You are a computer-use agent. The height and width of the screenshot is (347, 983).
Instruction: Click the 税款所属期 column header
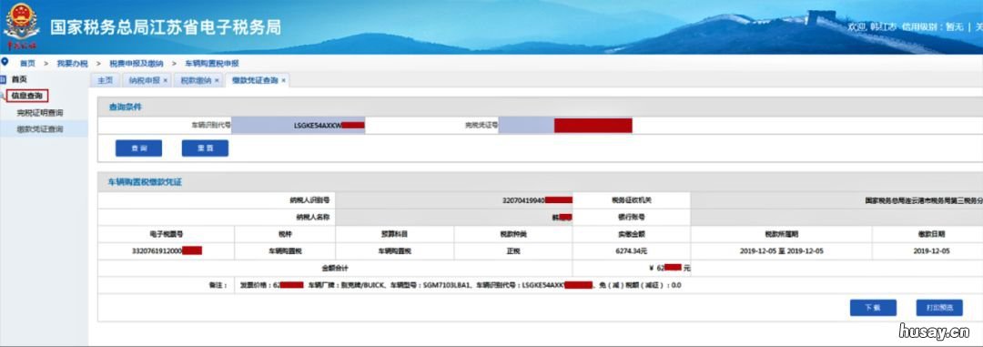coord(781,233)
